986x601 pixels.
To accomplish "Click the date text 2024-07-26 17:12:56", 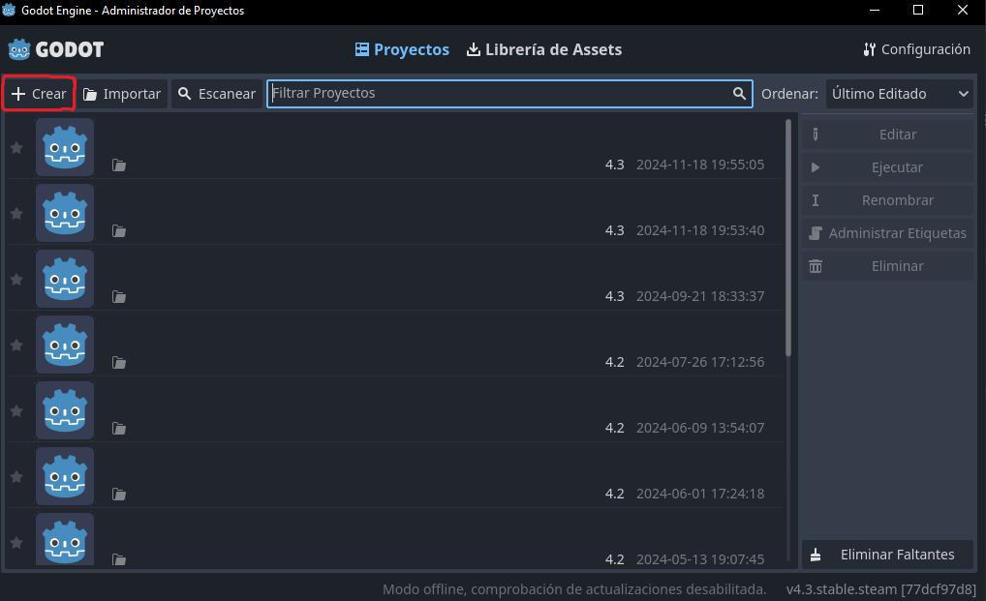I will [700, 362].
